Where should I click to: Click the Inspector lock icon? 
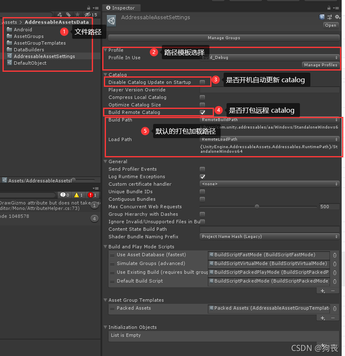(329, 8)
